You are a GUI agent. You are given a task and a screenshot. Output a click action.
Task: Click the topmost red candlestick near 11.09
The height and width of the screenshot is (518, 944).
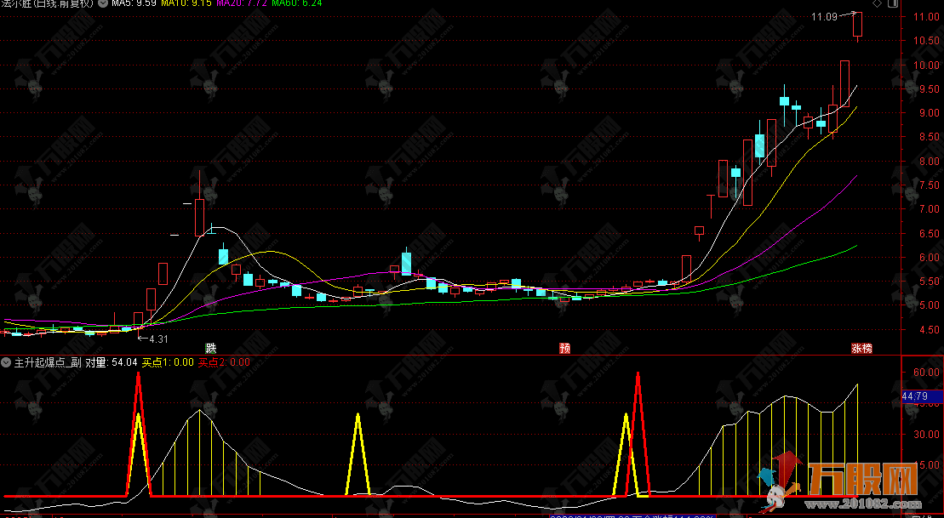(x=859, y=26)
